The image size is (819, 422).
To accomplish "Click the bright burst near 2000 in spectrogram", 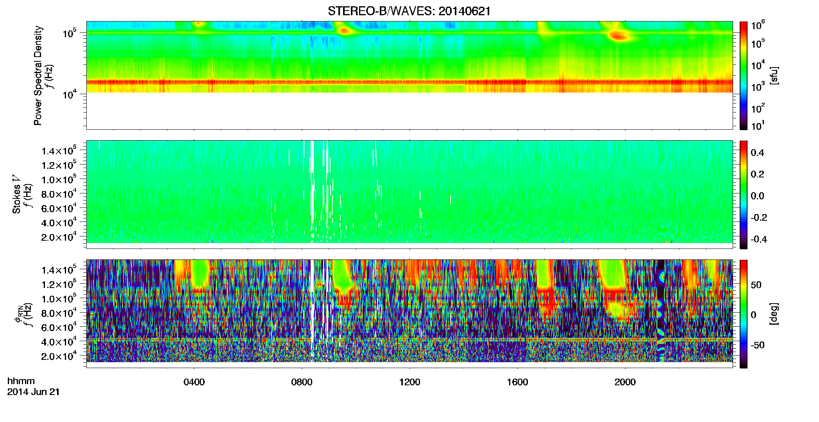I will [617, 36].
